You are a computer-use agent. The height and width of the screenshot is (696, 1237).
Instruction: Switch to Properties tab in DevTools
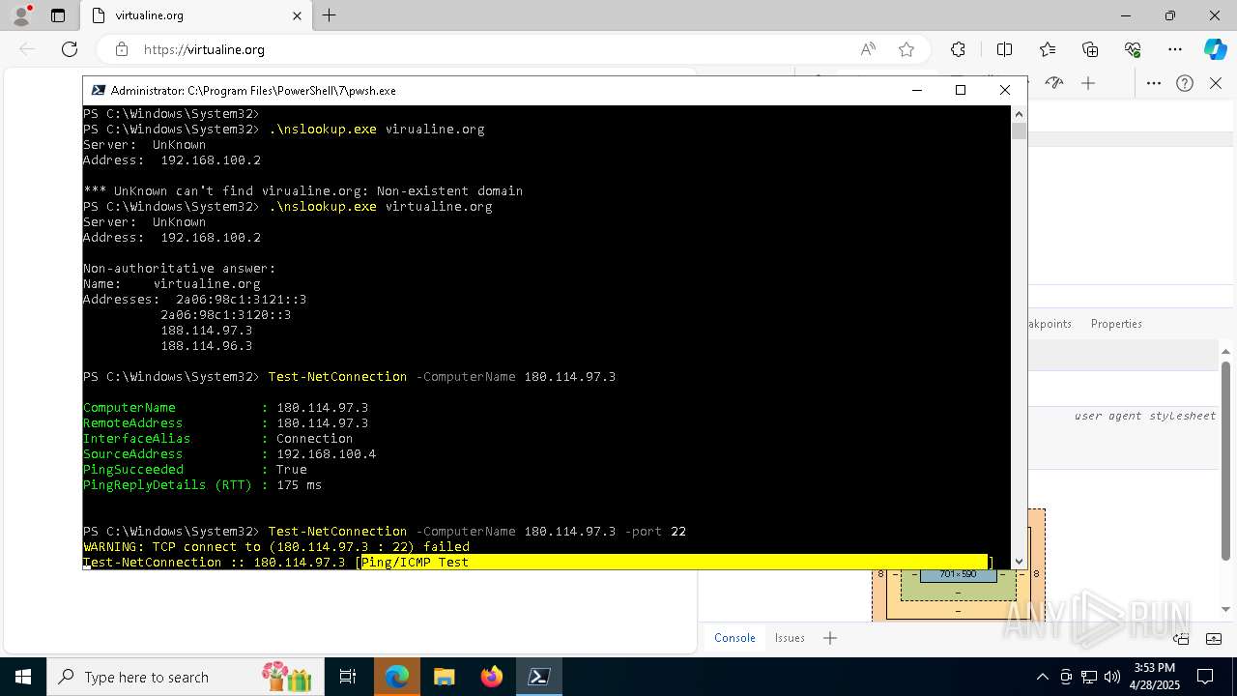[1116, 324]
